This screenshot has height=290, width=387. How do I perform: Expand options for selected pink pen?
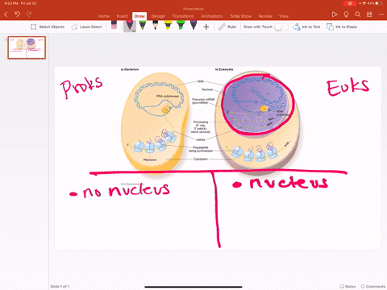[134, 31]
